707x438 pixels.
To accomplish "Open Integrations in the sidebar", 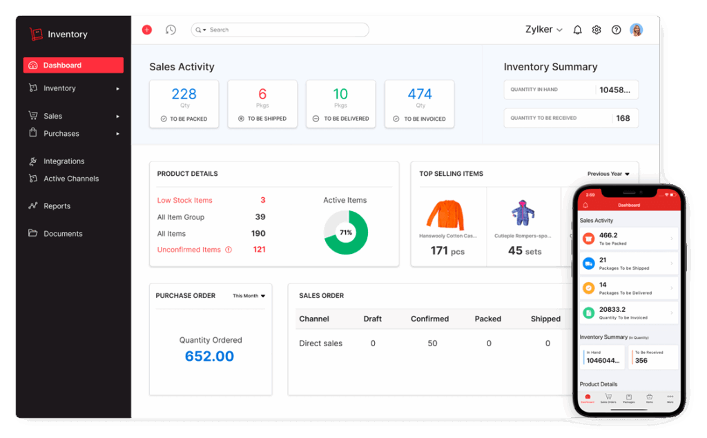I will click(x=64, y=161).
